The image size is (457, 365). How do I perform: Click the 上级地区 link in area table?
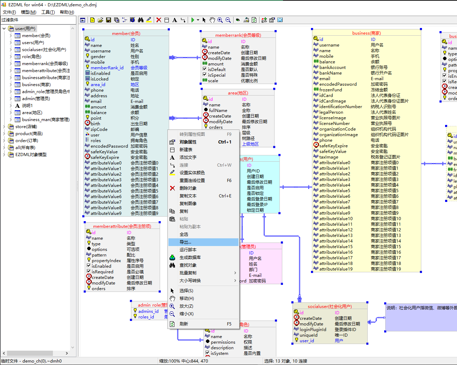(x=250, y=144)
